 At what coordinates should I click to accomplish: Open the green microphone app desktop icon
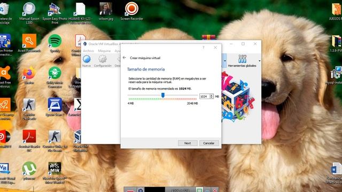(55, 77)
